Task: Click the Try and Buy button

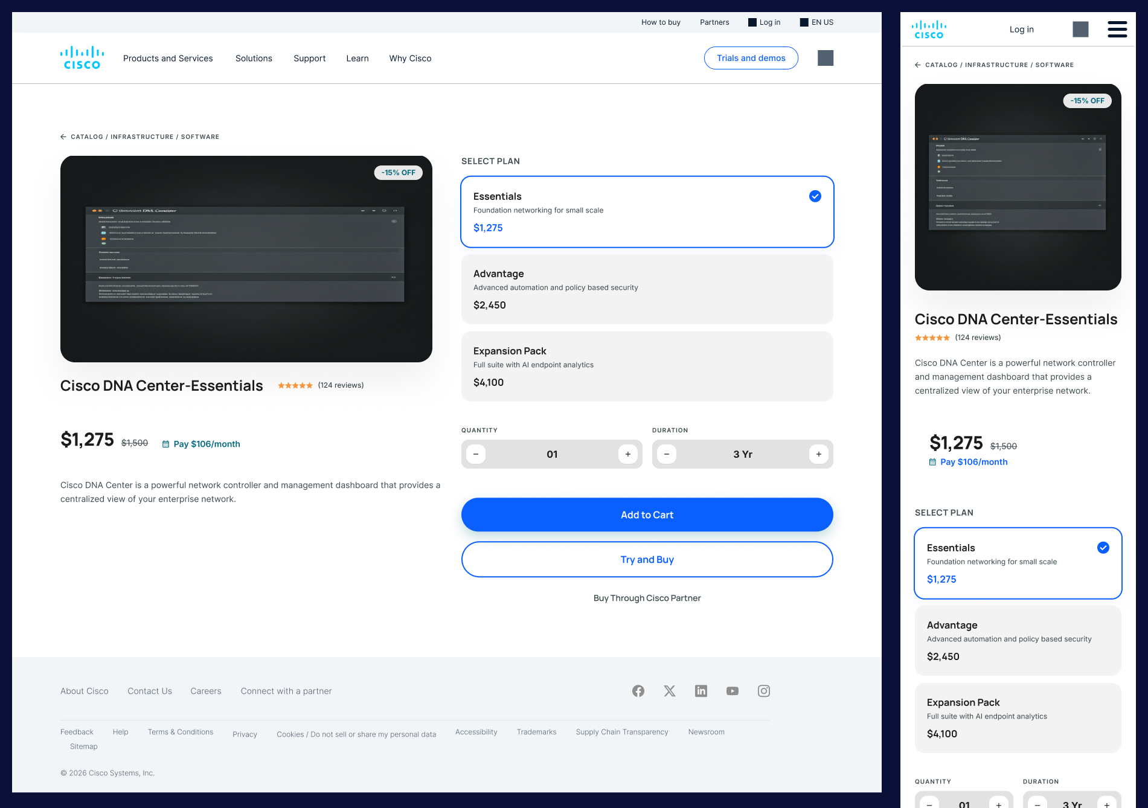Action: coord(647,559)
